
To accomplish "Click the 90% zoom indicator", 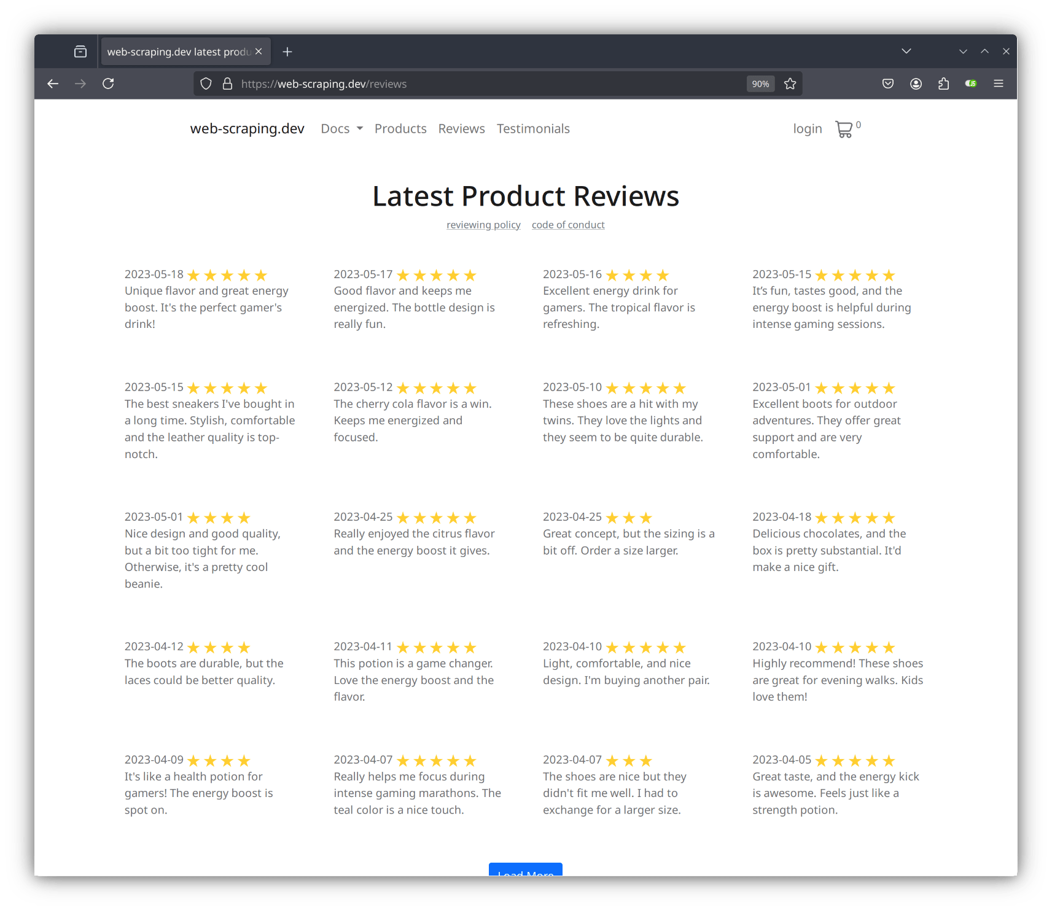I will pyautogui.click(x=760, y=84).
